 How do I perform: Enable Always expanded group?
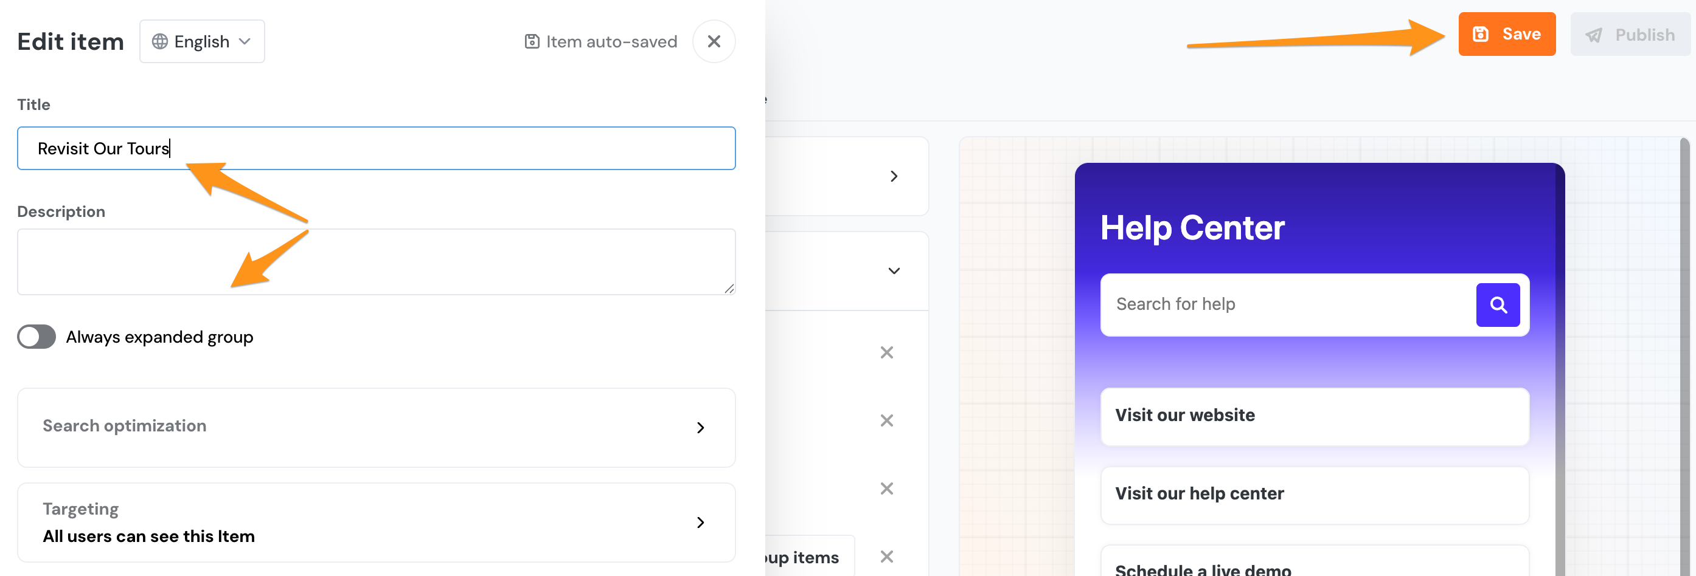36,337
